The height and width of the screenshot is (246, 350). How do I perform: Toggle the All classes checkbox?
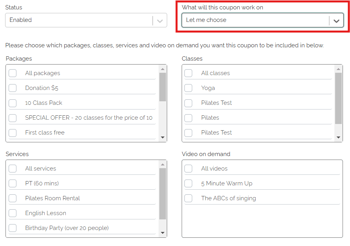[x=189, y=73]
